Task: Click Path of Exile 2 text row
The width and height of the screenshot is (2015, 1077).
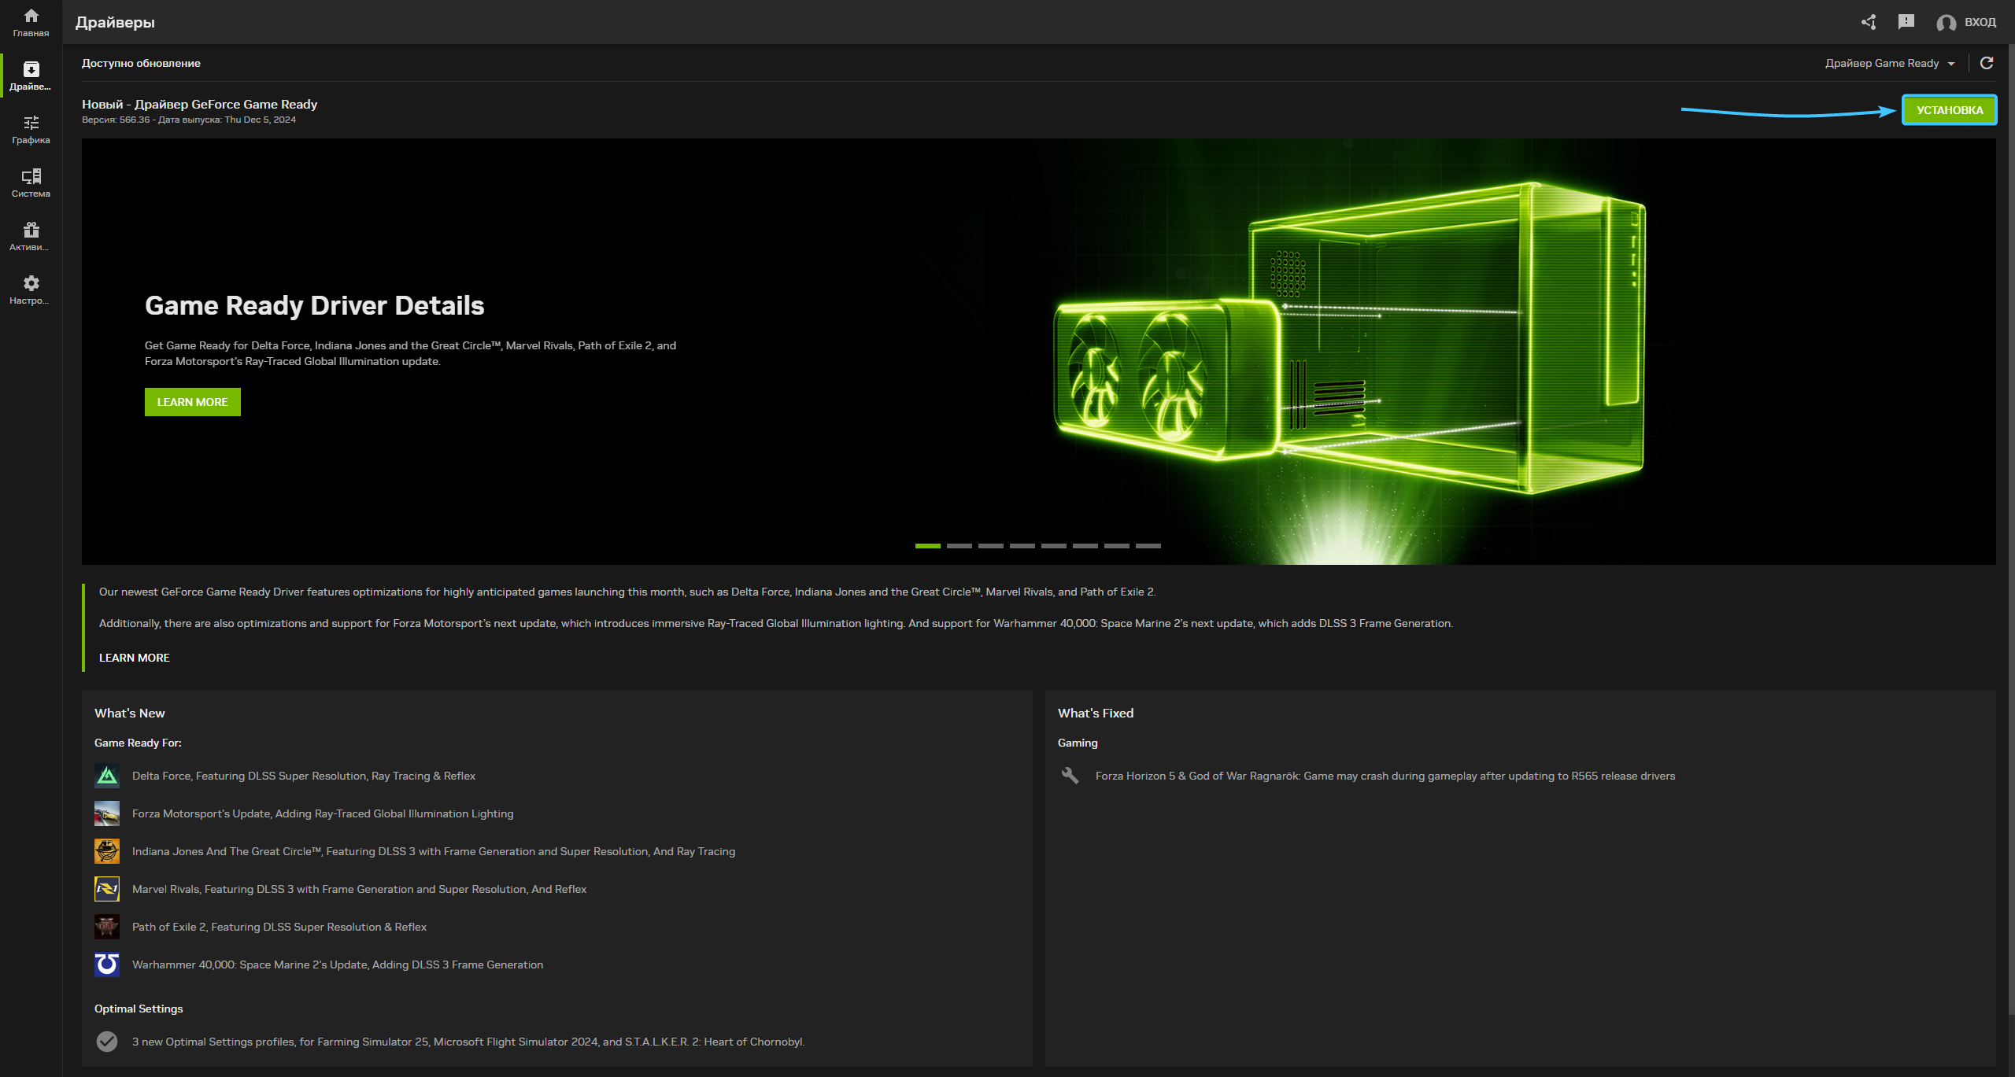Action: (x=279, y=927)
